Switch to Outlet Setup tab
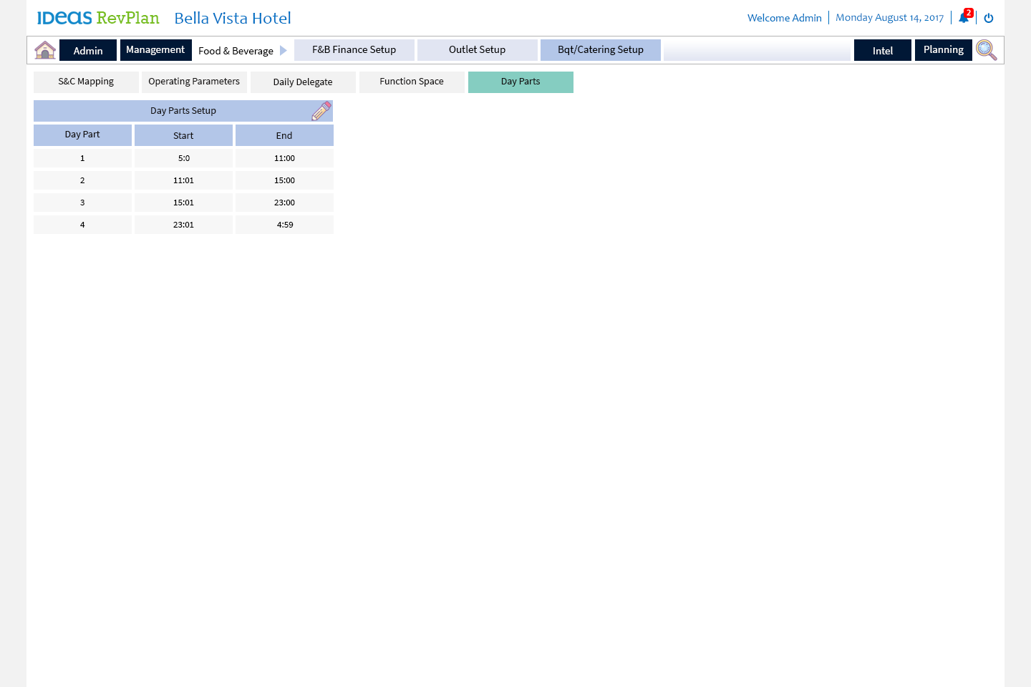Image resolution: width=1031 pixels, height=687 pixels. point(477,50)
